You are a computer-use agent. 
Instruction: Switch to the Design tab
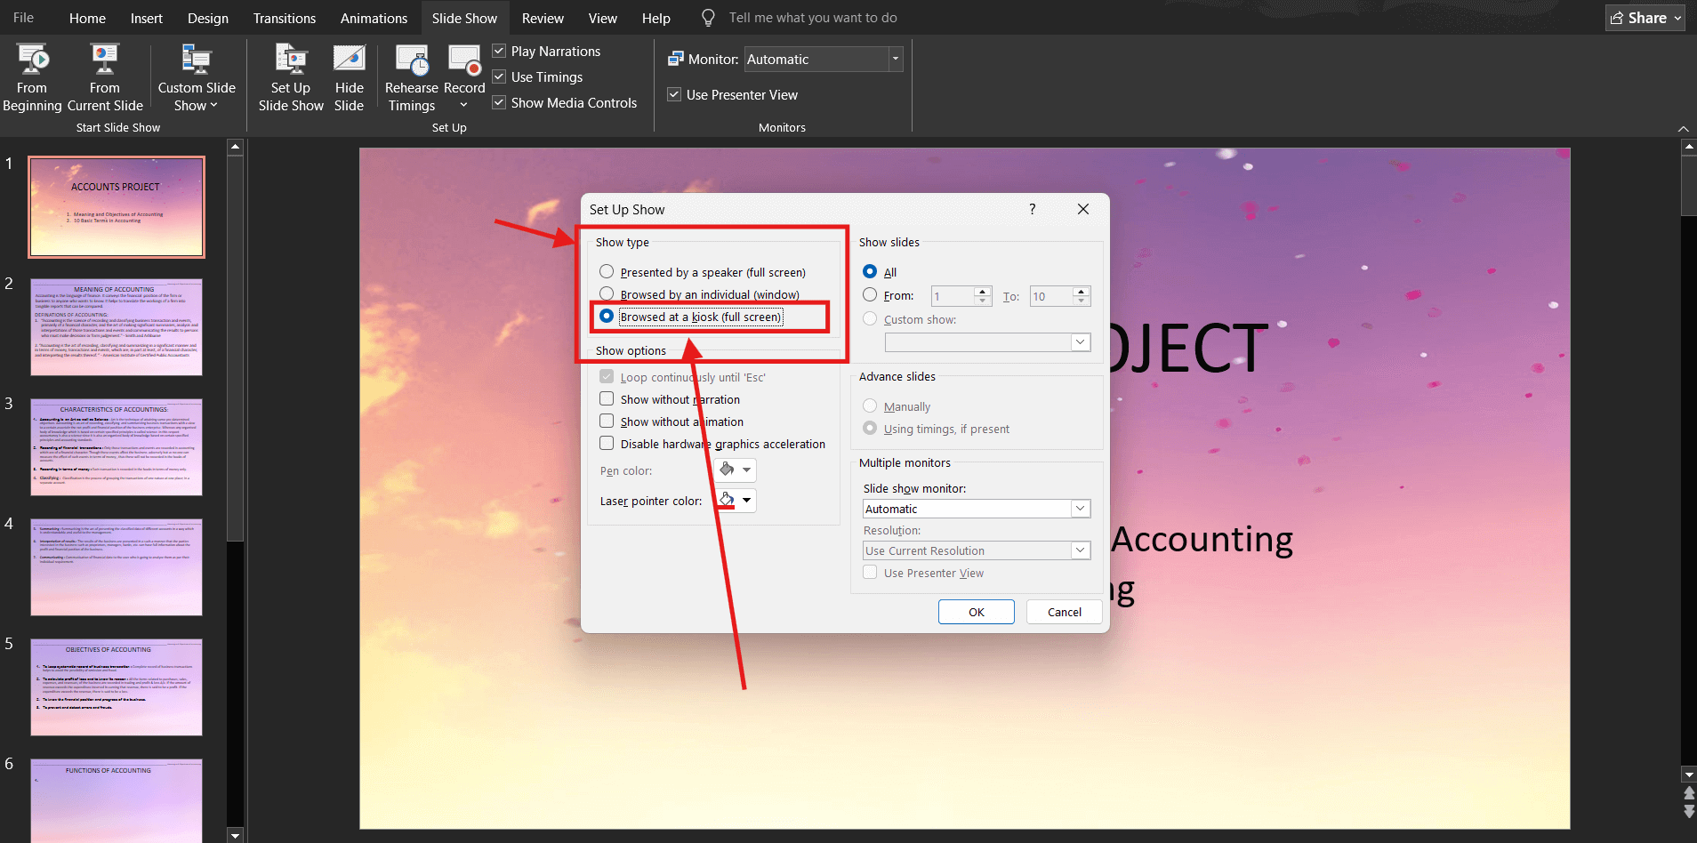208,18
